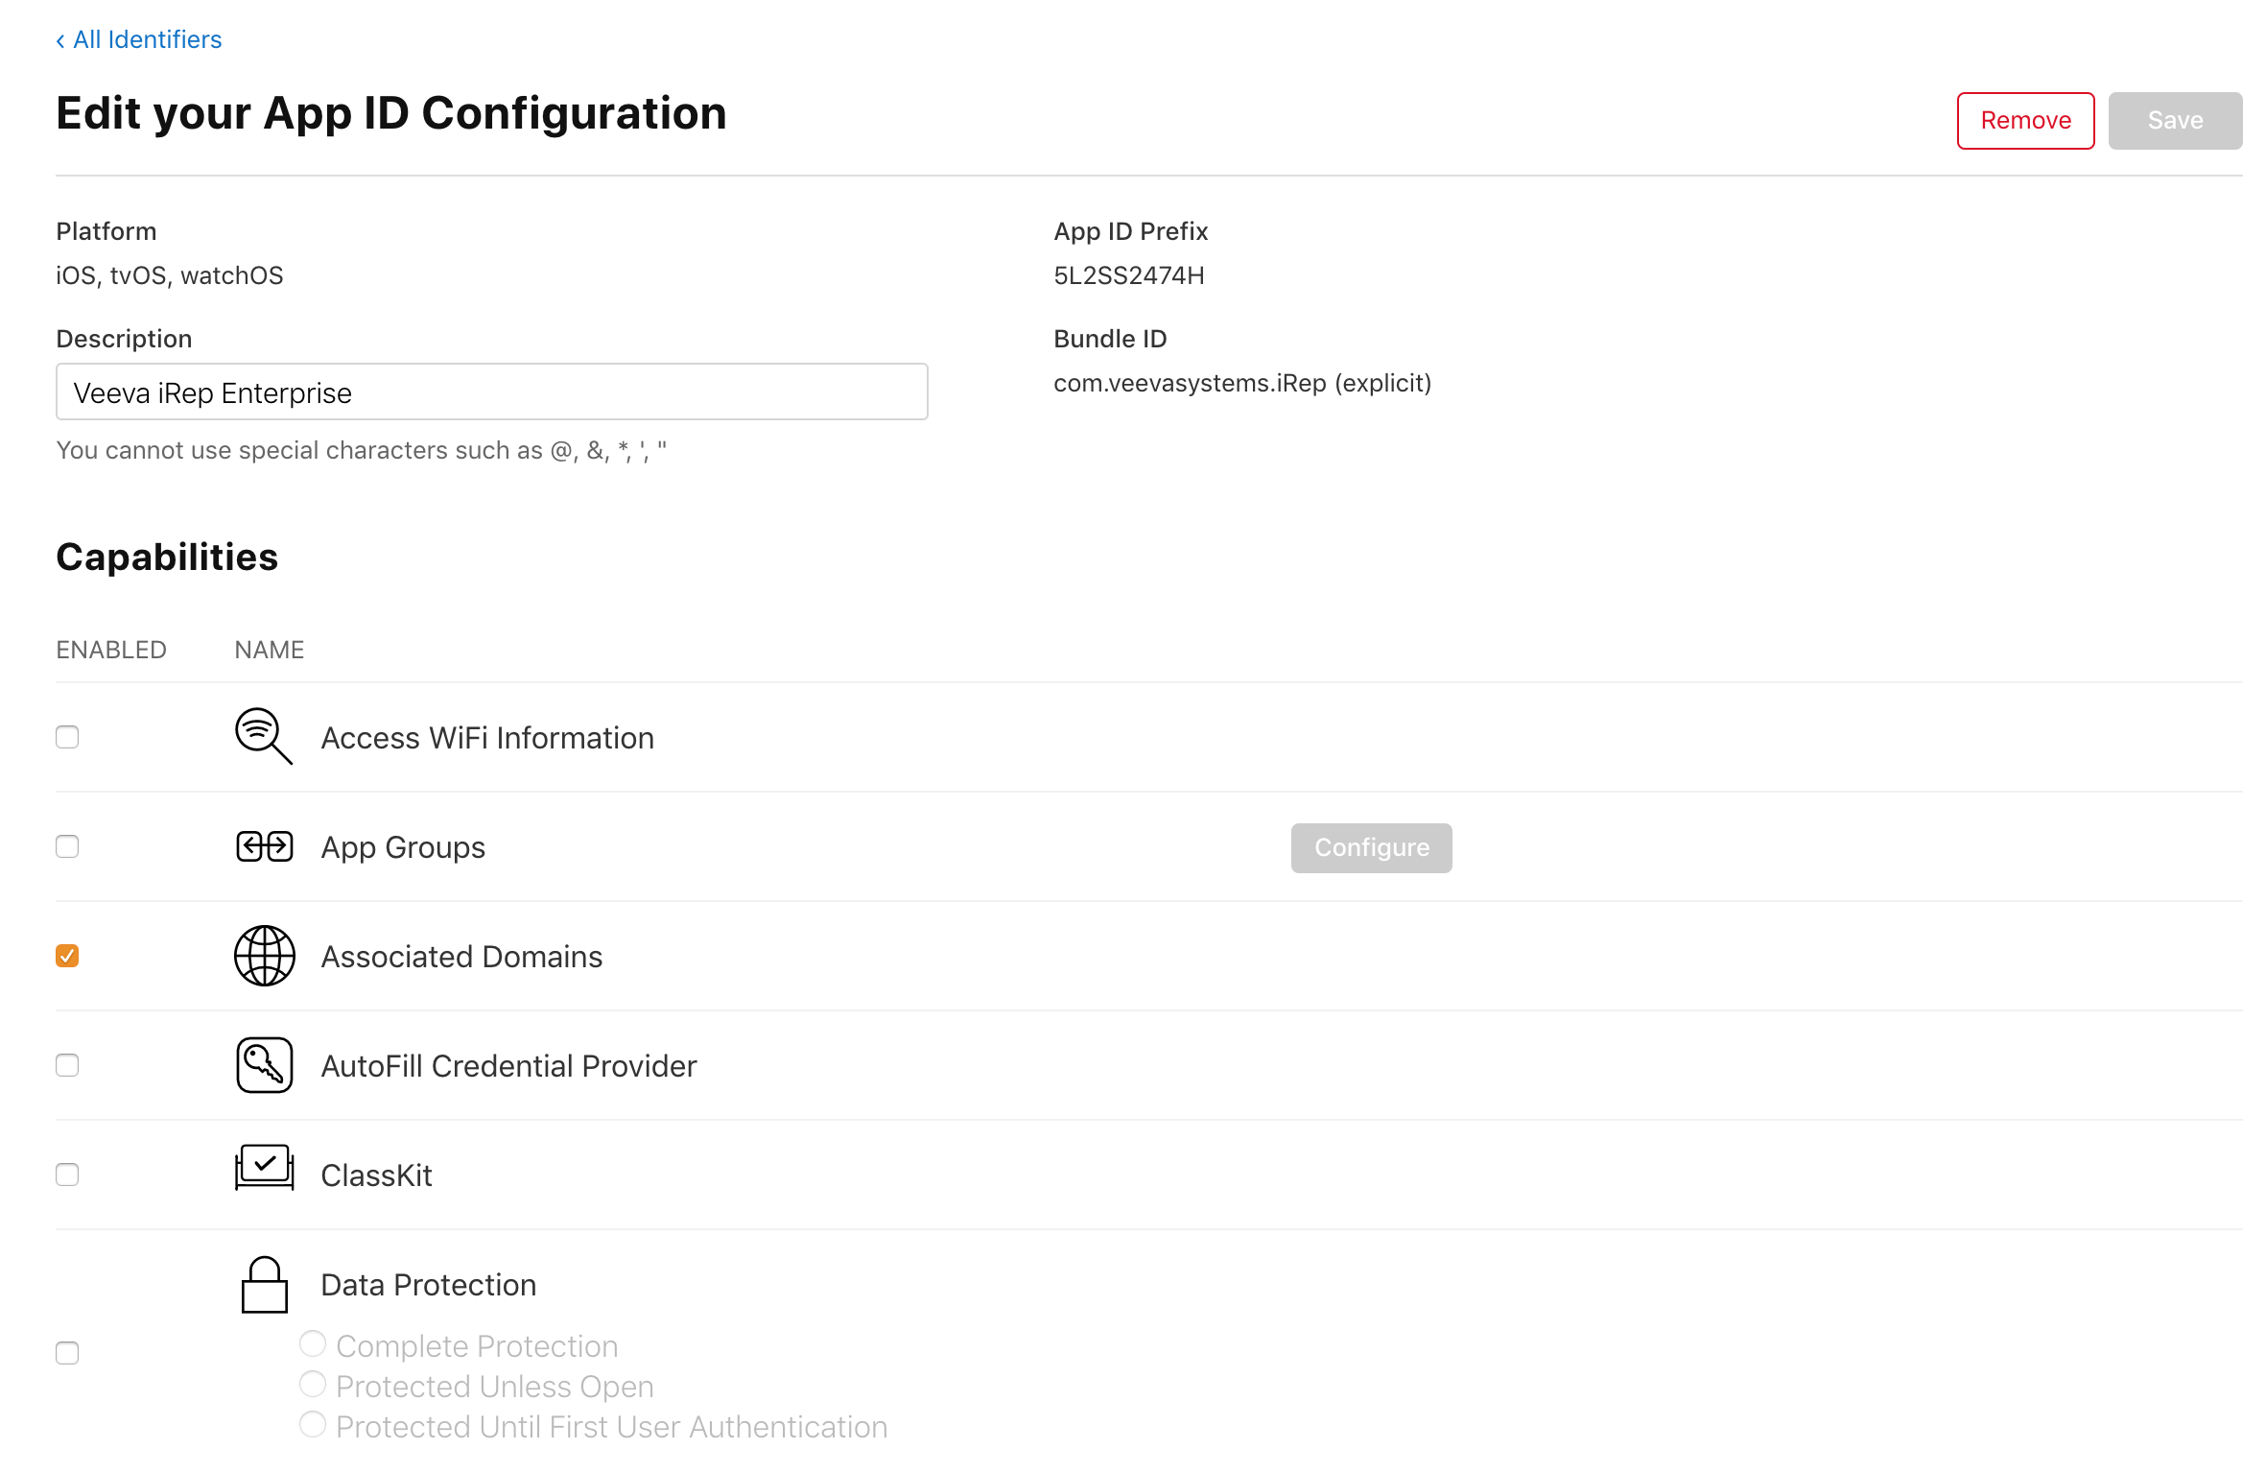Click into the Description text field
Screen dimensions: 2266x1472
491,392
